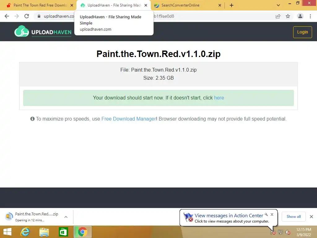
Task: Expand the tab search chevron
Action: pyautogui.click(x=278, y=5)
